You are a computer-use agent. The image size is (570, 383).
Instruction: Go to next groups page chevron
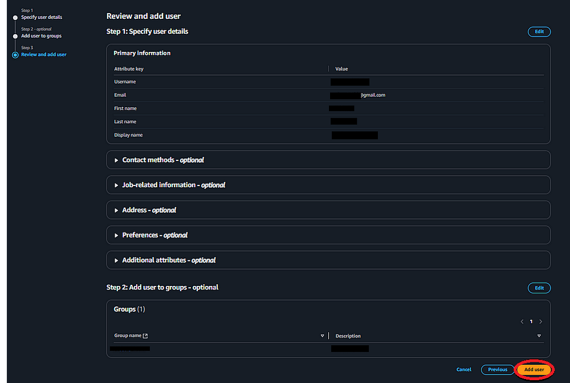[x=540, y=322]
